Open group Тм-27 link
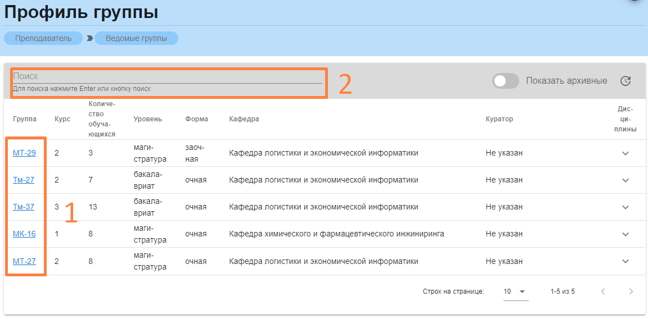648x319 pixels. pos(24,180)
